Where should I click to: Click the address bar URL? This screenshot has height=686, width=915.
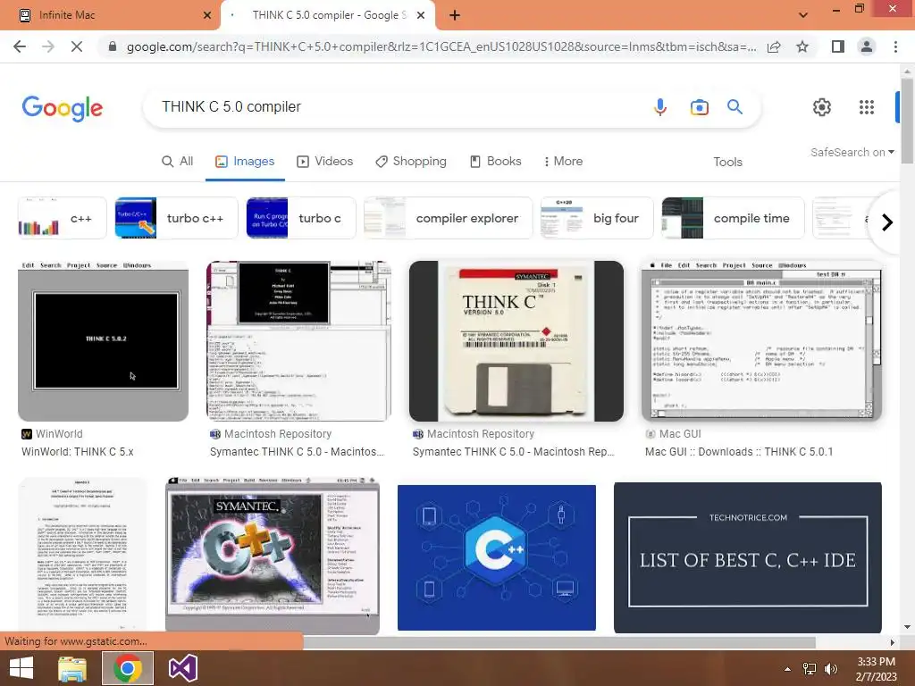click(x=441, y=46)
